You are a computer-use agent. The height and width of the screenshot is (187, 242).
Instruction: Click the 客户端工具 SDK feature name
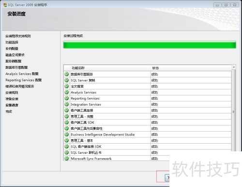82,122
